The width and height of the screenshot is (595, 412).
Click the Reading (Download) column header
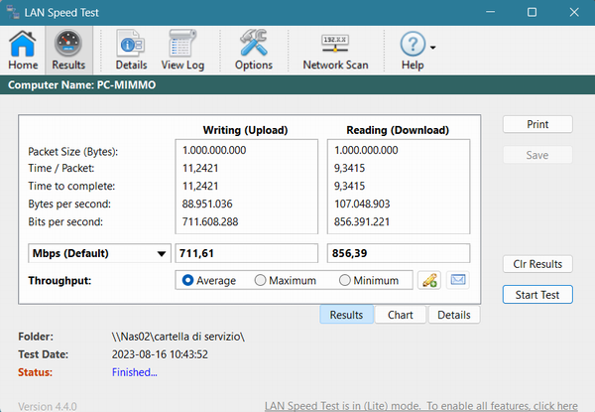[x=398, y=130]
